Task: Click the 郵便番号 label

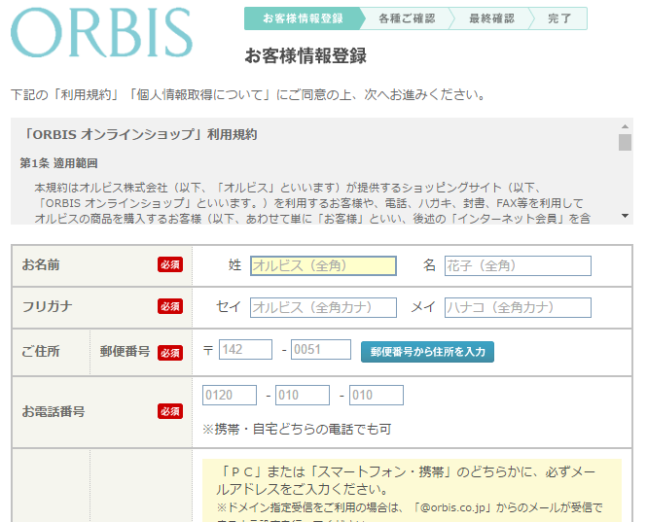Action: (x=126, y=351)
